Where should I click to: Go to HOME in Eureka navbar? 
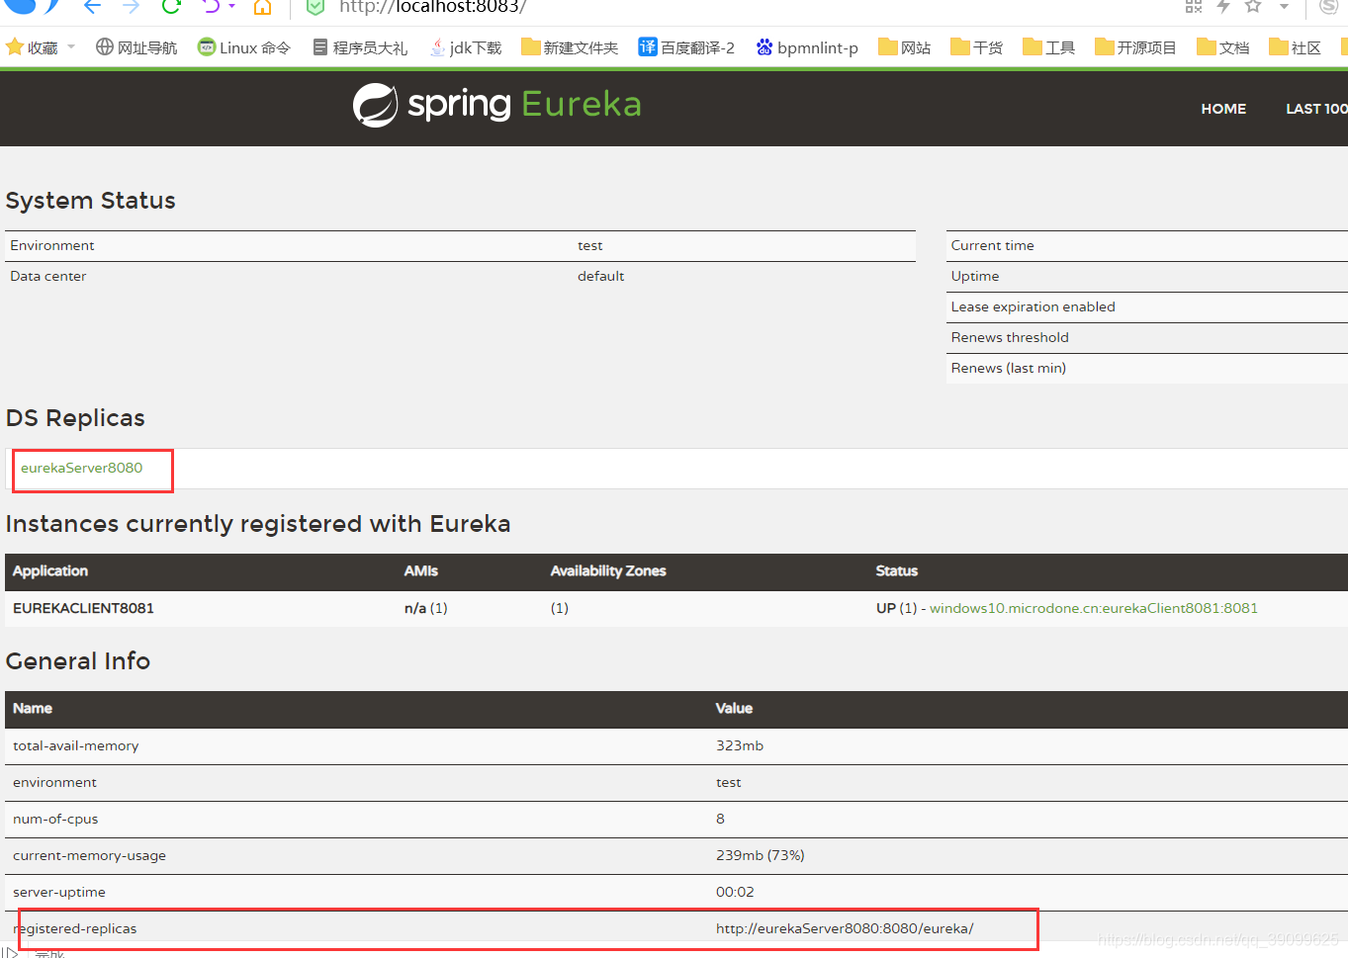1223,109
